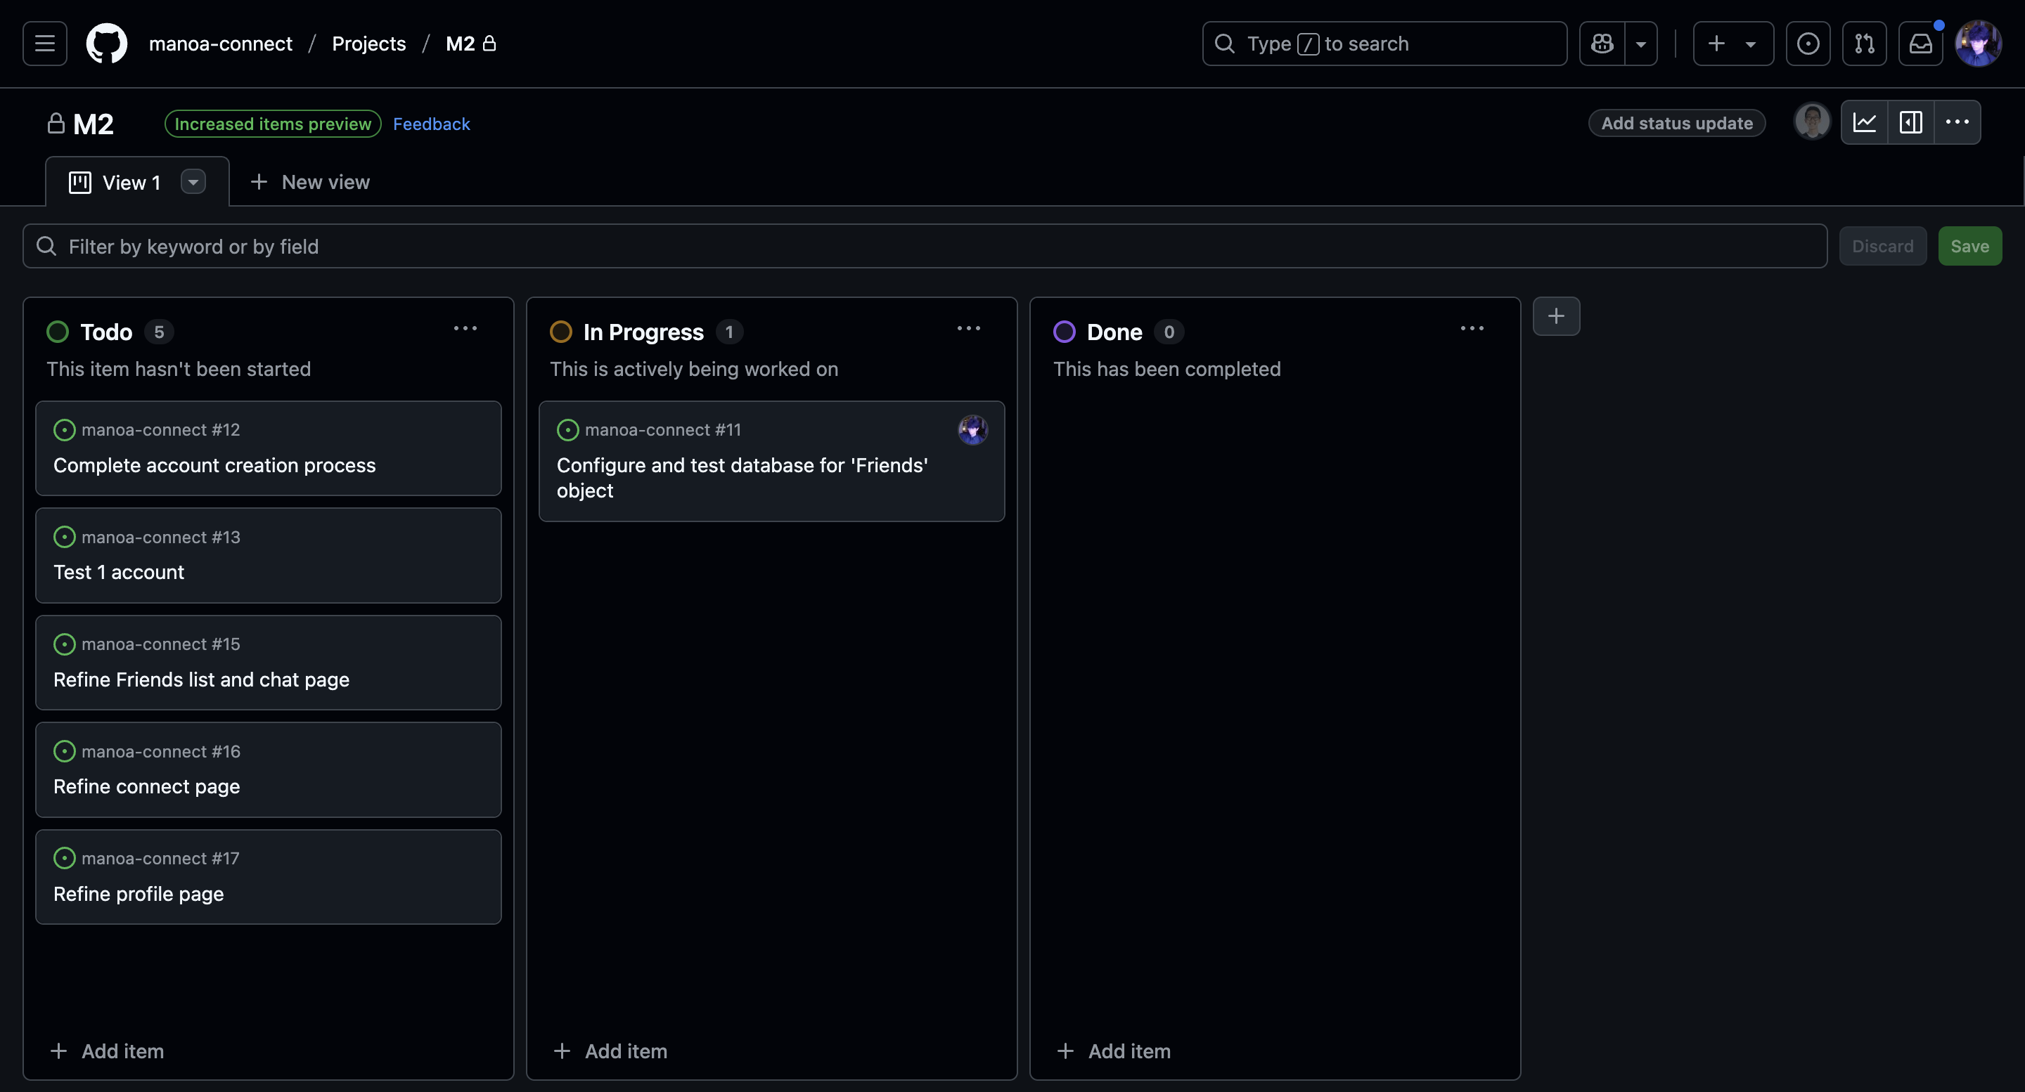The width and height of the screenshot is (2025, 1092).
Task: Open View 1 options dropdown arrow
Action: pyautogui.click(x=193, y=182)
